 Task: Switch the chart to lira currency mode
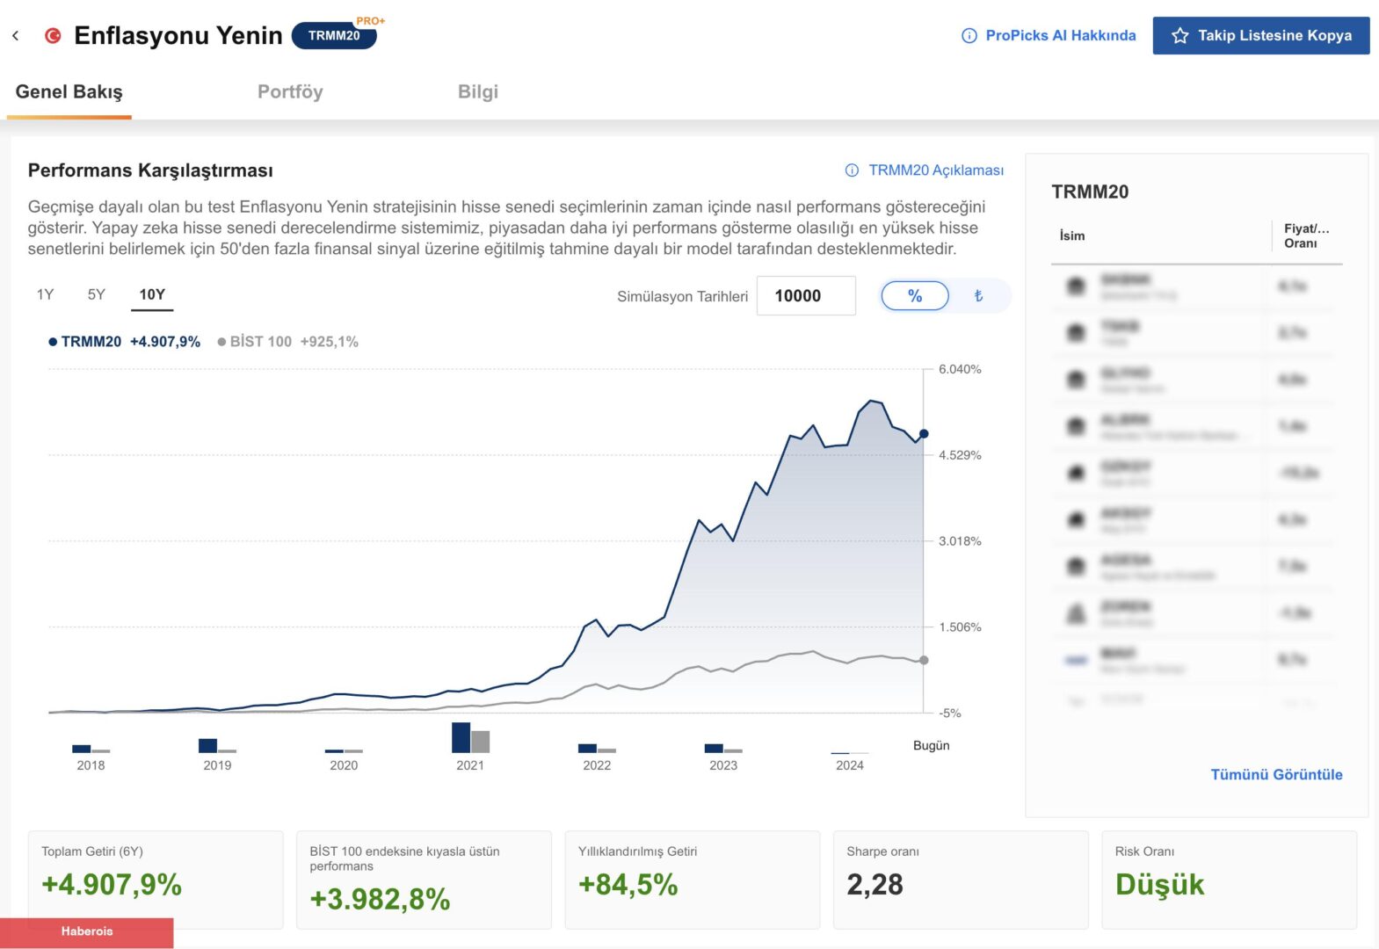[x=978, y=296]
